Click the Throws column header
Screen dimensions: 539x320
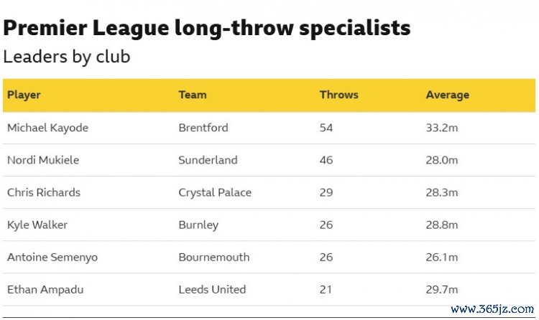338,95
